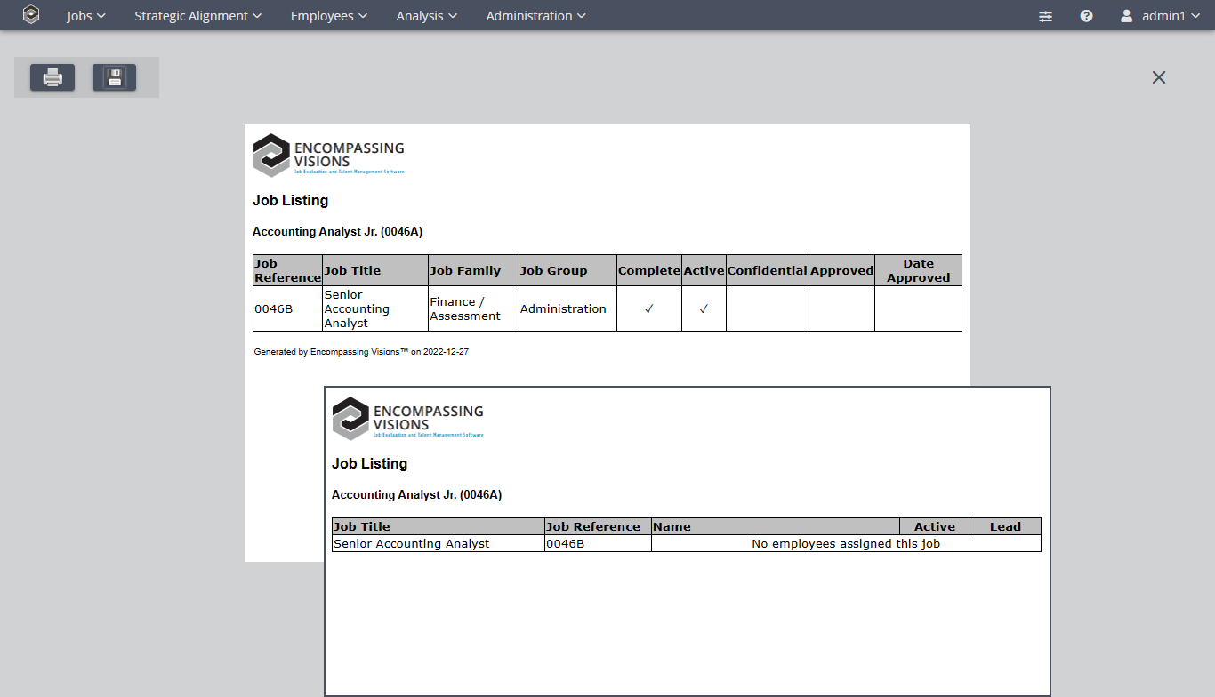The height and width of the screenshot is (697, 1215).
Task: Click the Encompassing Visions home logo icon
Action: [31, 15]
